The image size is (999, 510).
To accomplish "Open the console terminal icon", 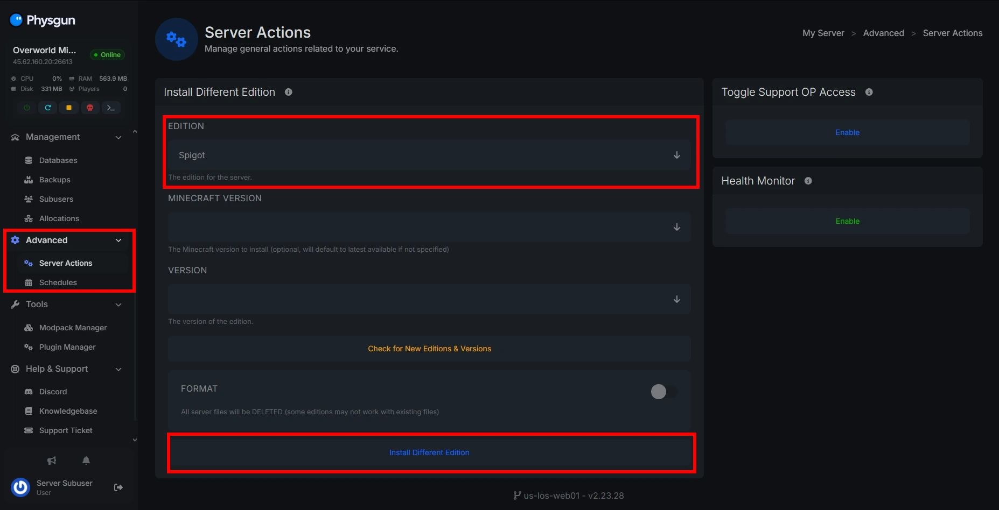I will (x=111, y=108).
